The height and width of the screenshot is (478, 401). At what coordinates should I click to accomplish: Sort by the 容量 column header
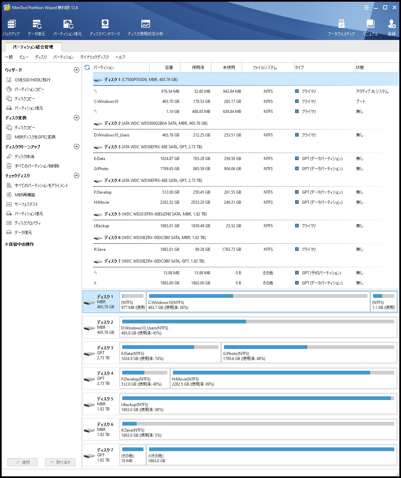[165, 67]
